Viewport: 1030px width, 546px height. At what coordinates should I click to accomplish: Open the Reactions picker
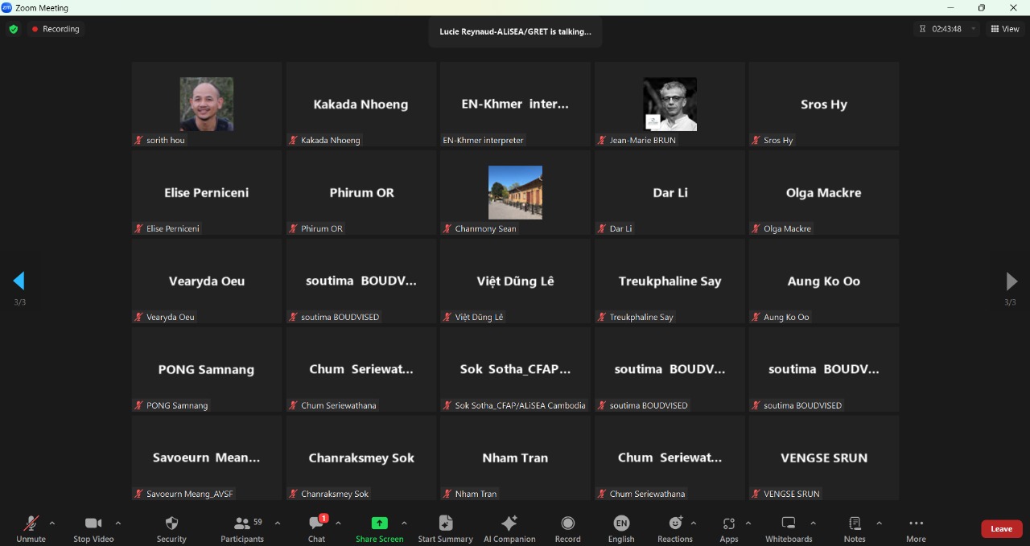[674, 523]
